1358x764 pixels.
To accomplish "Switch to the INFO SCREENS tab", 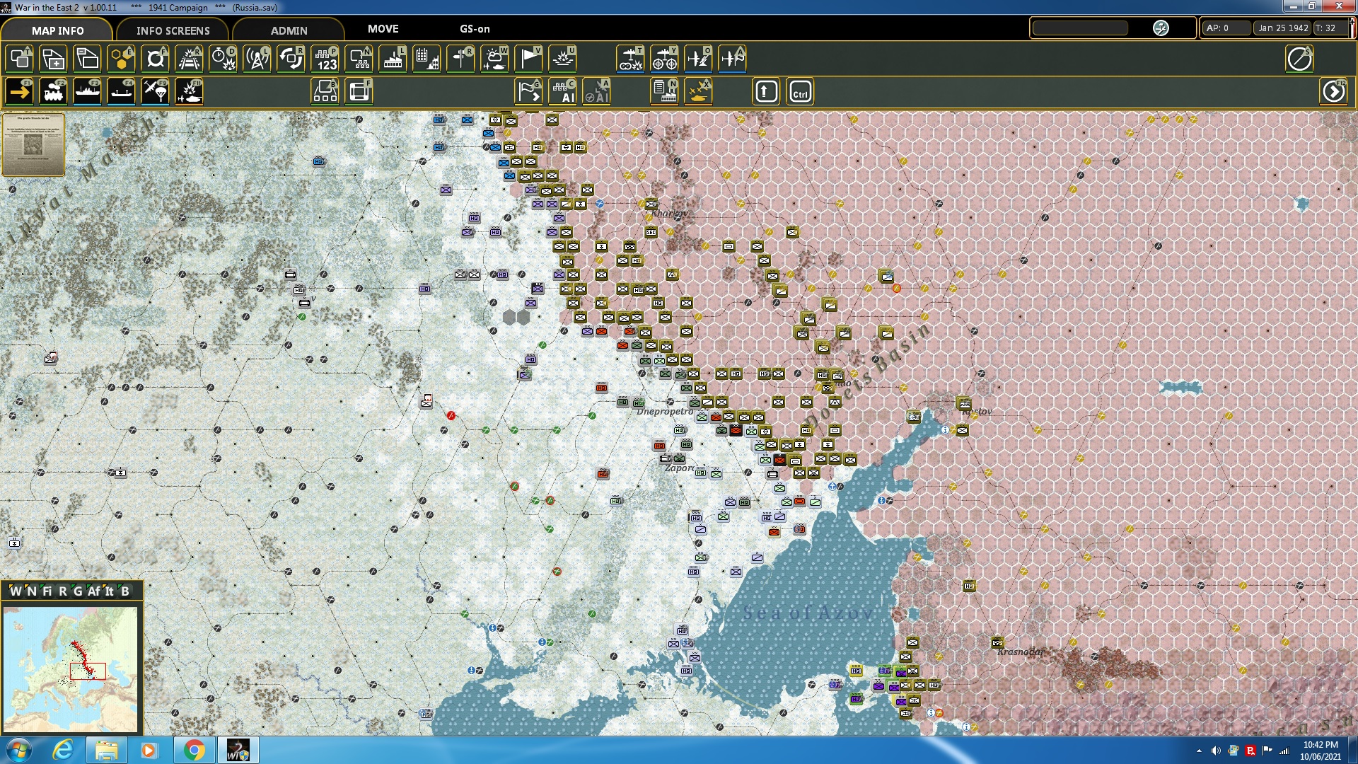I will 173,30.
